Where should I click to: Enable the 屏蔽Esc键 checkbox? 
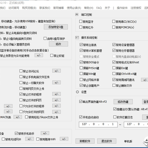[114, 68]
